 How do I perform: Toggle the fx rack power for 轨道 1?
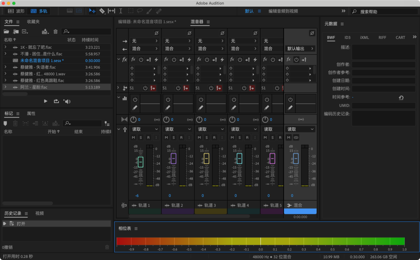[141, 59]
